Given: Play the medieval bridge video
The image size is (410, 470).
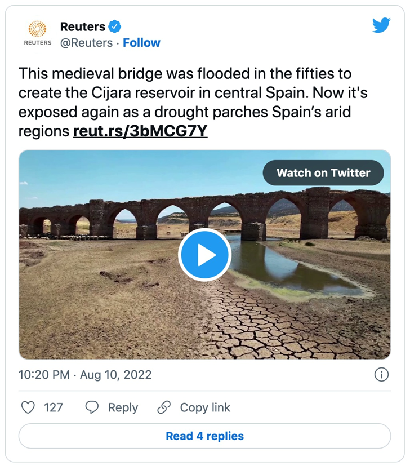Looking at the screenshot, I should [204, 255].
